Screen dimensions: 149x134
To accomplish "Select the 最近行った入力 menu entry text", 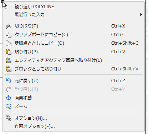I will click(x=30, y=15).
